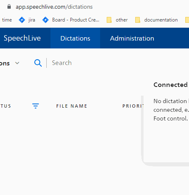Open the other bookmark folder label
Image resolution: width=189 pixels, height=195 pixels.
tap(122, 20)
